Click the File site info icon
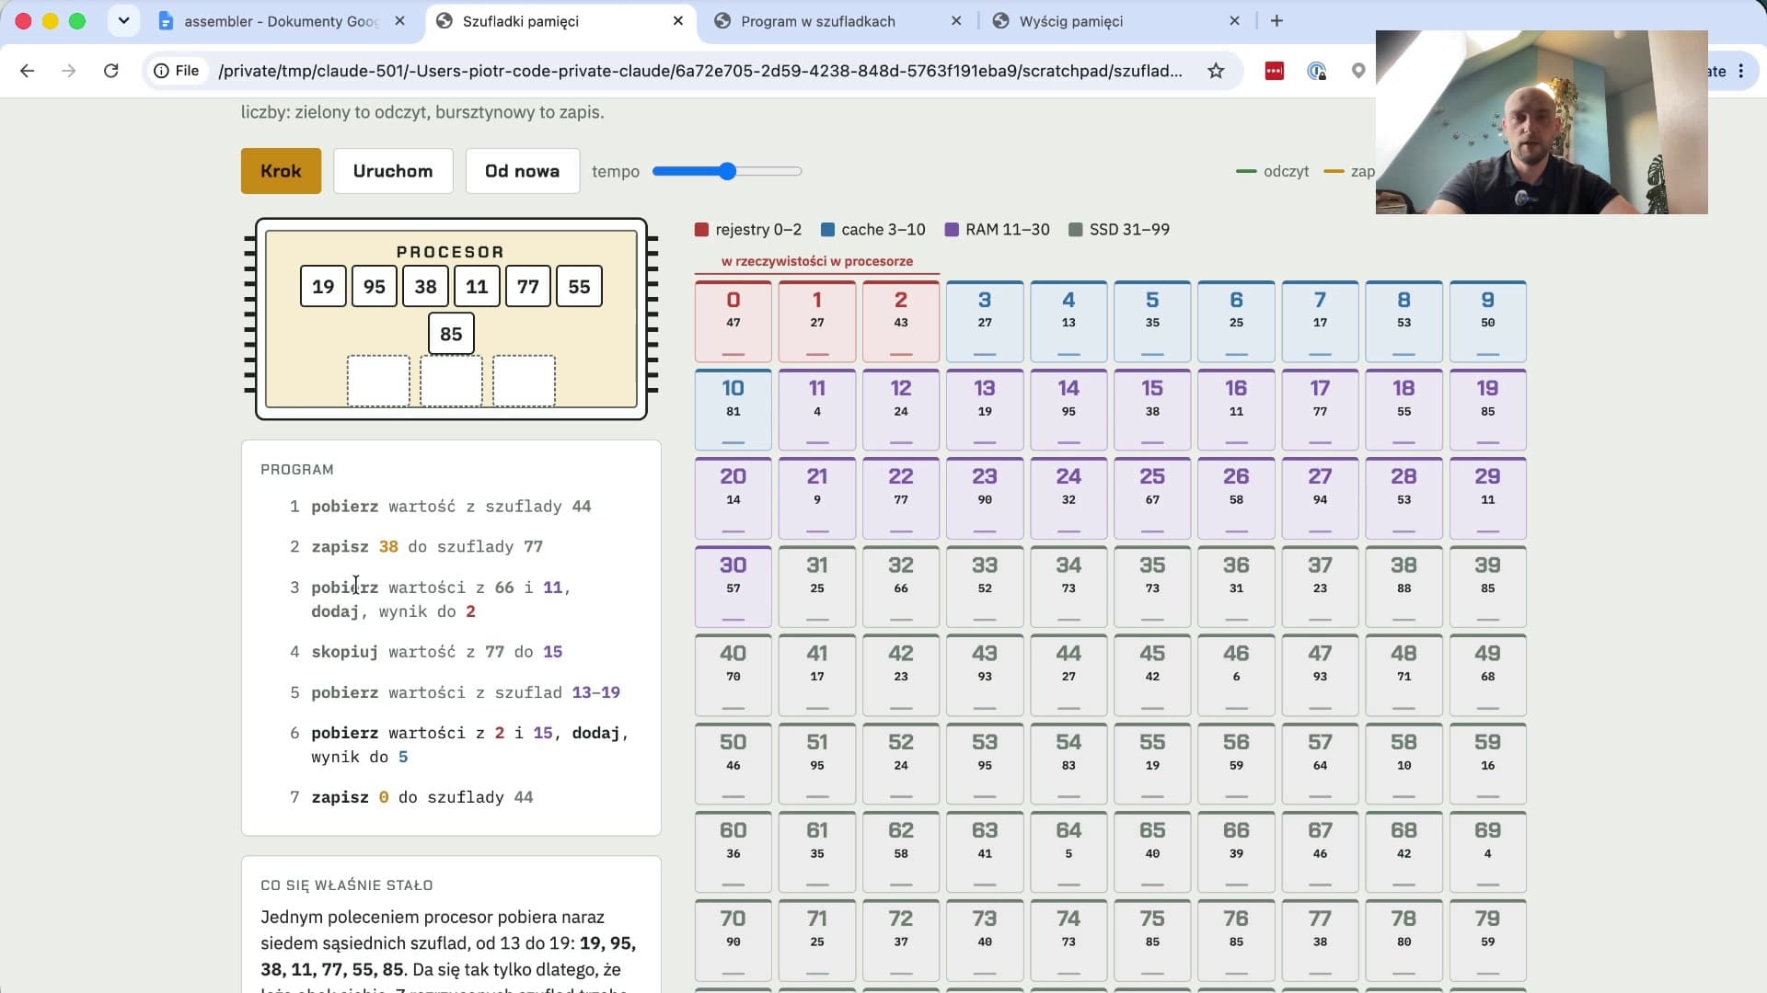Screen dimensions: 1767x993 (x=176, y=71)
